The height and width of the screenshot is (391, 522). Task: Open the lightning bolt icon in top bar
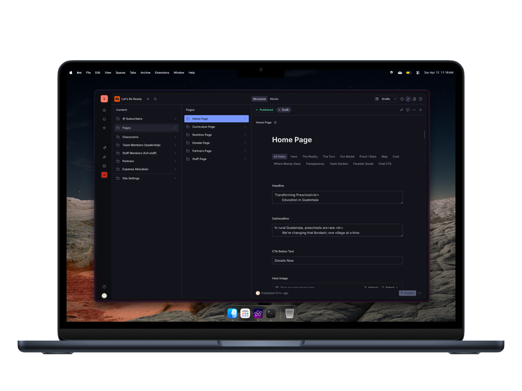[x=408, y=99]
